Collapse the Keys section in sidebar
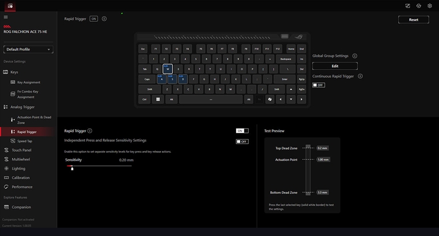The image size is (439, 236). click(x=6, y=72)
